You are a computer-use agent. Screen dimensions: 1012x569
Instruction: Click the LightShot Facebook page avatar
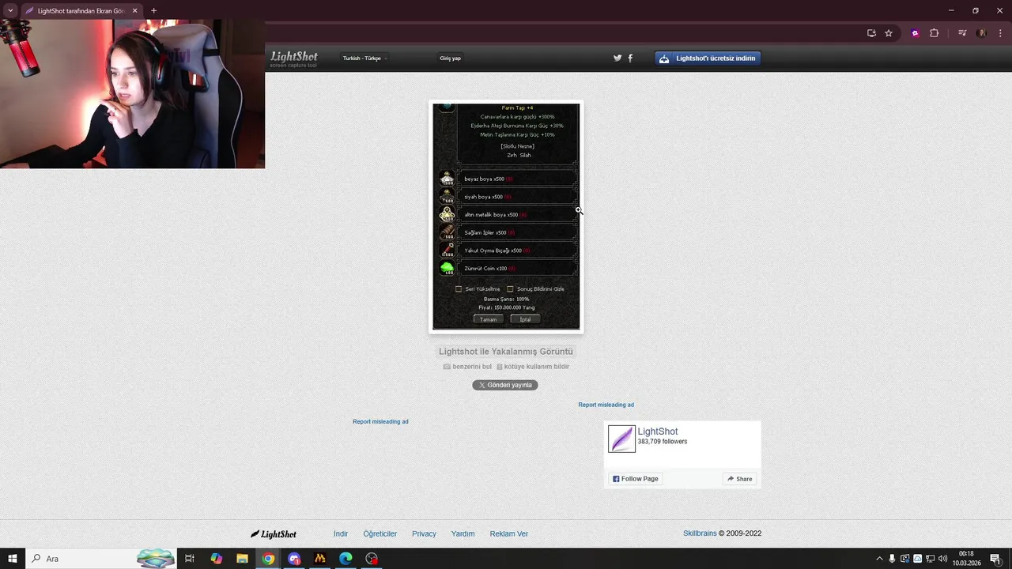point(621,439)
